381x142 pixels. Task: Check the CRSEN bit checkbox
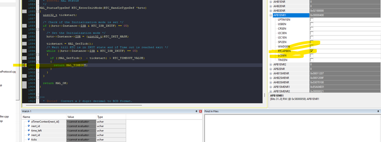[312, 29]
